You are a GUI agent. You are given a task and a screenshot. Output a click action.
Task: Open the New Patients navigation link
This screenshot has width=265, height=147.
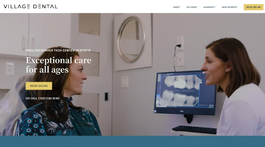[229, 7]
